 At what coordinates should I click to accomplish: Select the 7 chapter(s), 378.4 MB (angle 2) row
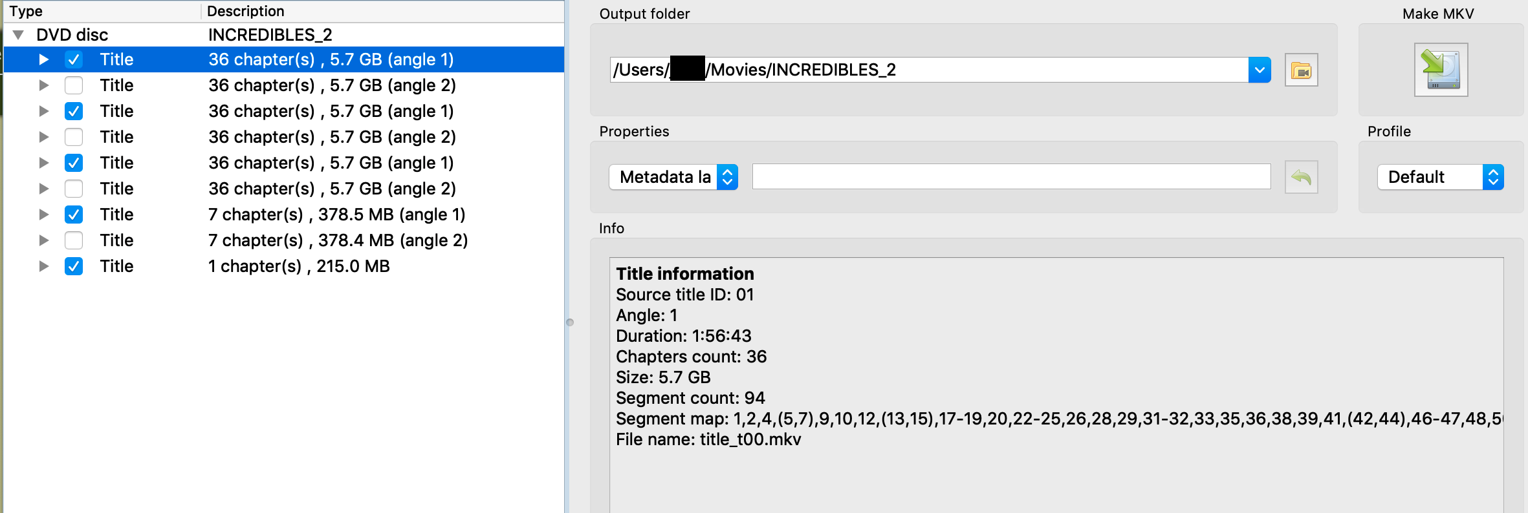tap(284, 240)
